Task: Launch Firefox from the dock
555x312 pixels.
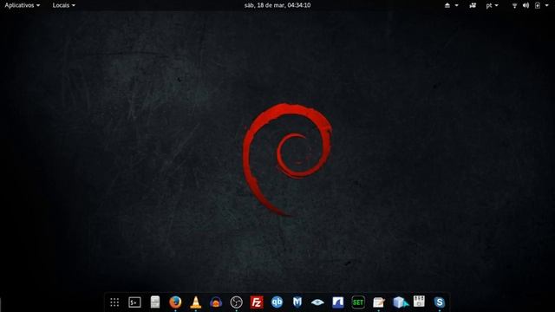Action: (x=175, y=302)
